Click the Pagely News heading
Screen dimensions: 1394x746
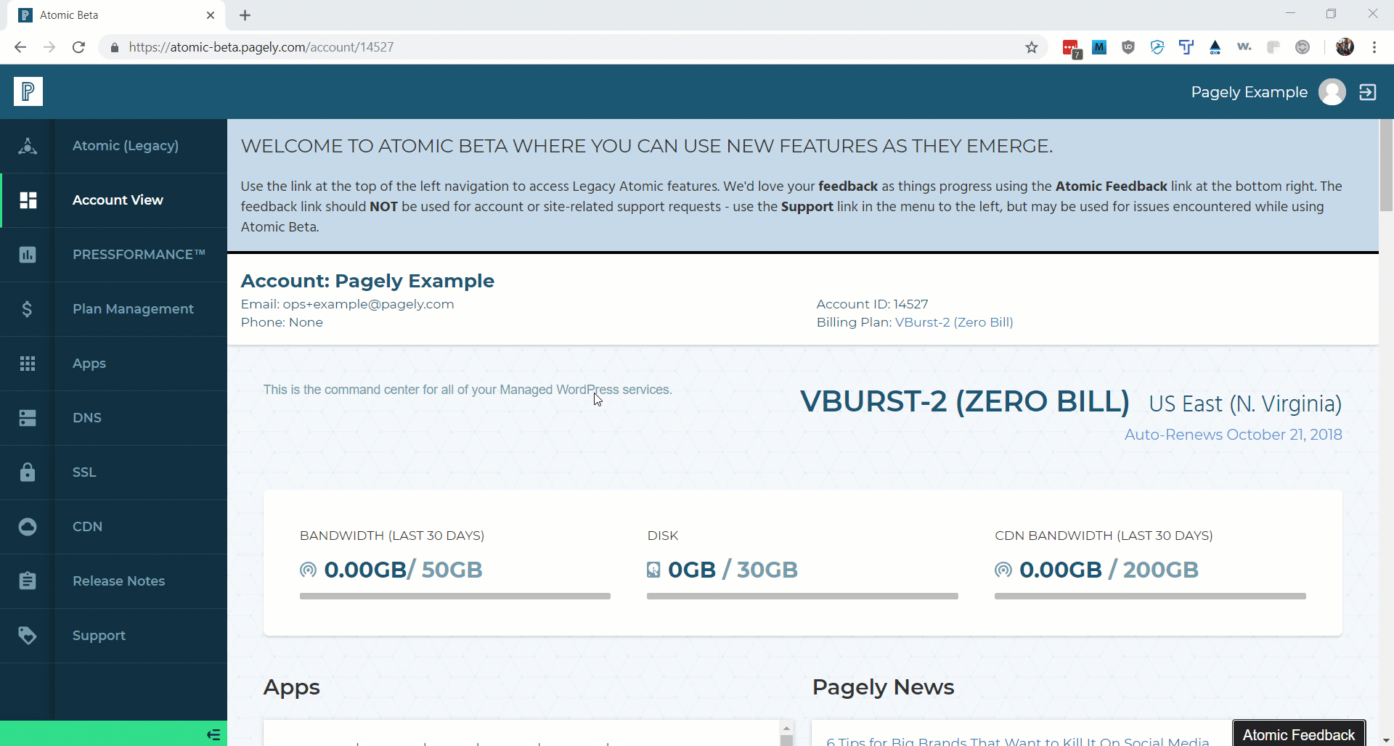[883, 686]
